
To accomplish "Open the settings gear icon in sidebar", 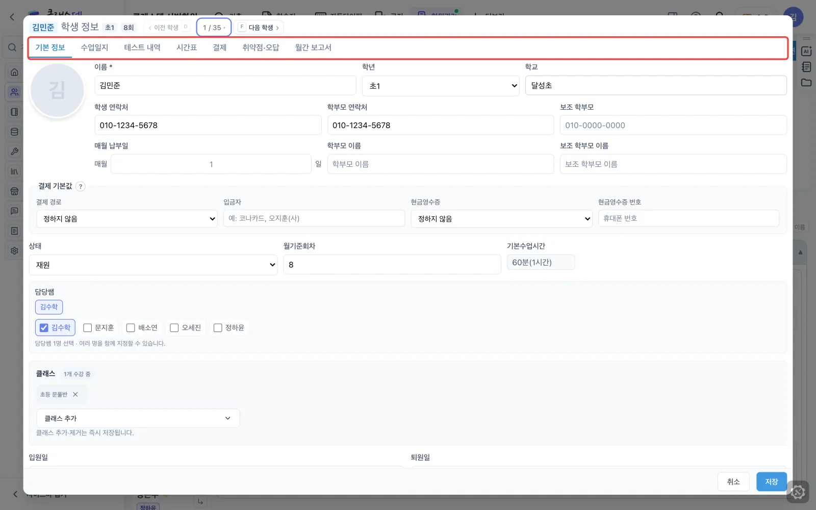I will point(14,250).
